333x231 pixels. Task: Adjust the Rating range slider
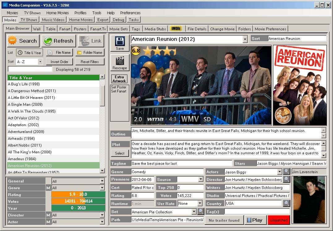[x=78, y=195]
